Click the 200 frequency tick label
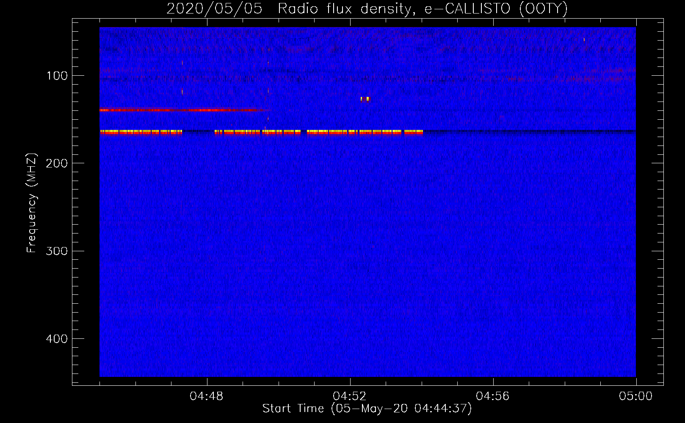Screen dimensions: 685x423 [x=57, y=163]
